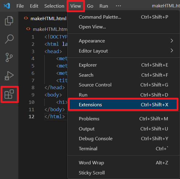Open the Edit menu
The width and height of the screenshot is (180, 179).
(x=34, y=6)
